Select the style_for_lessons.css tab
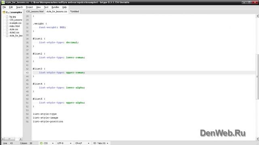Image resolution: width=259 pixels, height=145 pixels. [x=57, y=12]
